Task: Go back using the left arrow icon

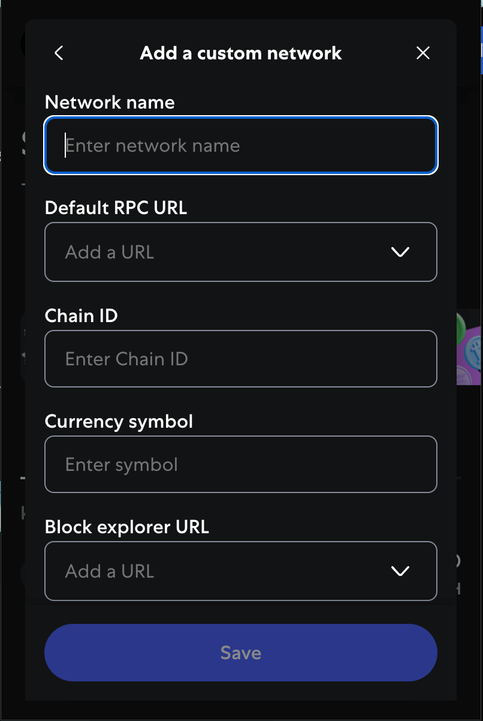Action: pyautogui.click(x=59, y=53)
